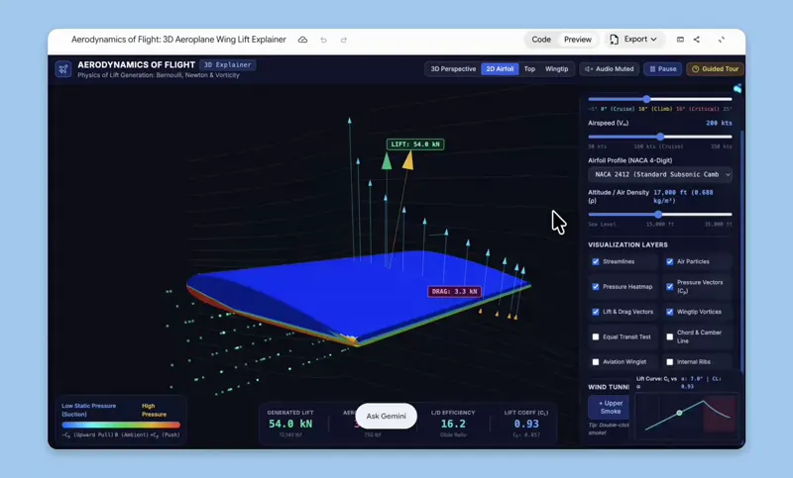Click the 200 kts airspeed value
Viewport: 793px width, 478px height.
point(719,123)
